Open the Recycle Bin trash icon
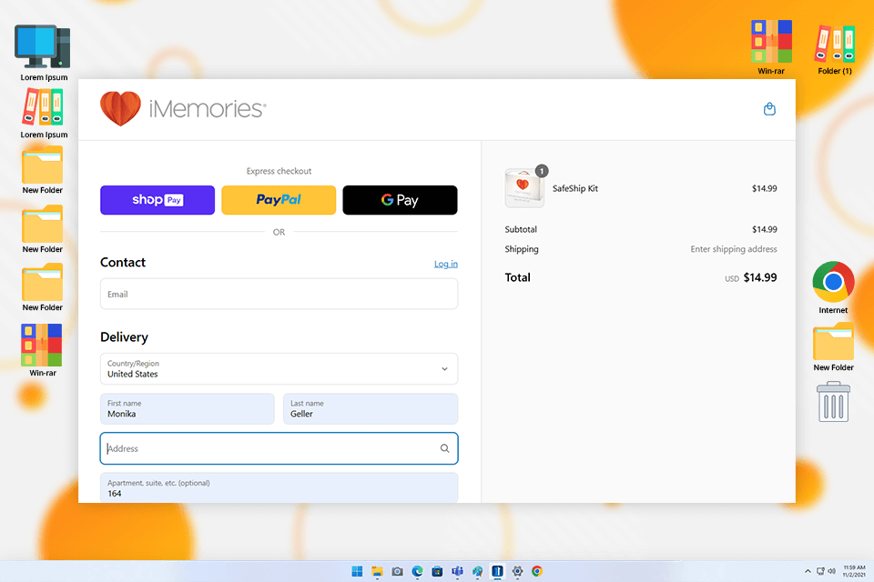Screen dimensions: 874x582 tap(833, 402)
